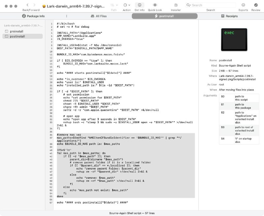The height and width of the screenshot is (216, 264).
Task: Click the $2 argument row
Action: click(x=239, y=118)
